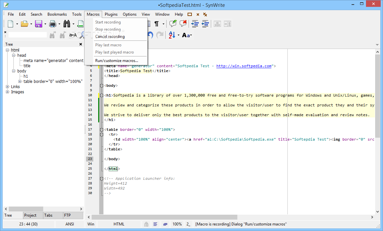Viewport: 383px width, 231px height.
Task: Click the Win line-ends status field
Action: point(91,224)
